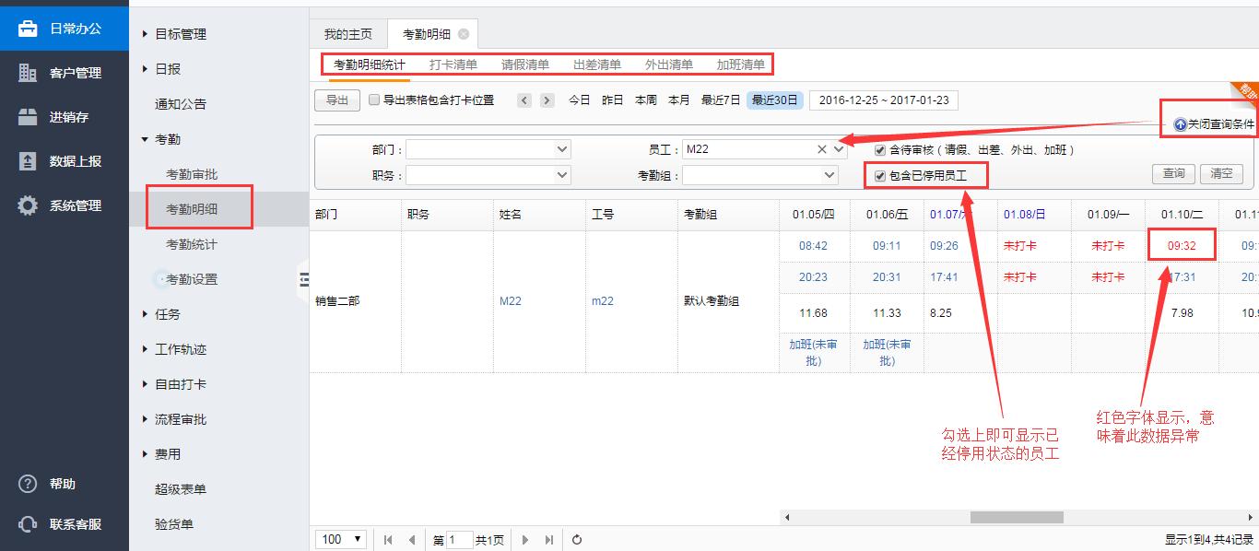Open 系统管理 gear icon
Screen dimensions: 1259x551
(28, 205)
